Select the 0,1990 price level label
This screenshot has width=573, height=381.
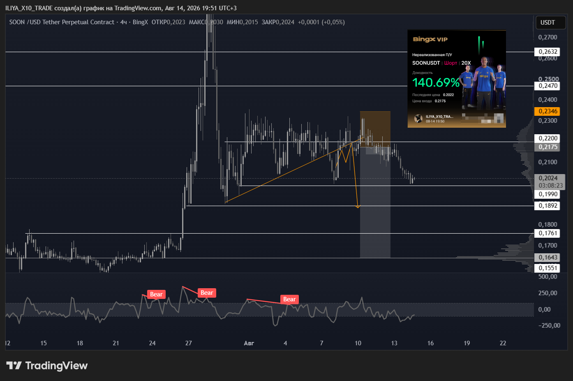click(548, 194)
